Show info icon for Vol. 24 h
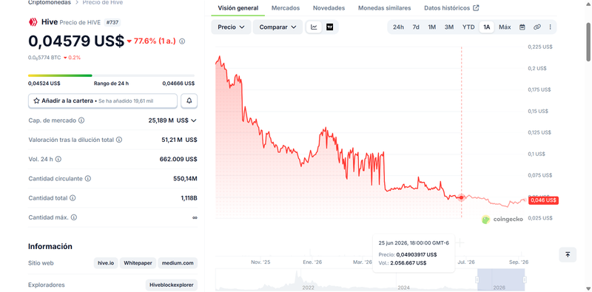 tap(58, 159)
